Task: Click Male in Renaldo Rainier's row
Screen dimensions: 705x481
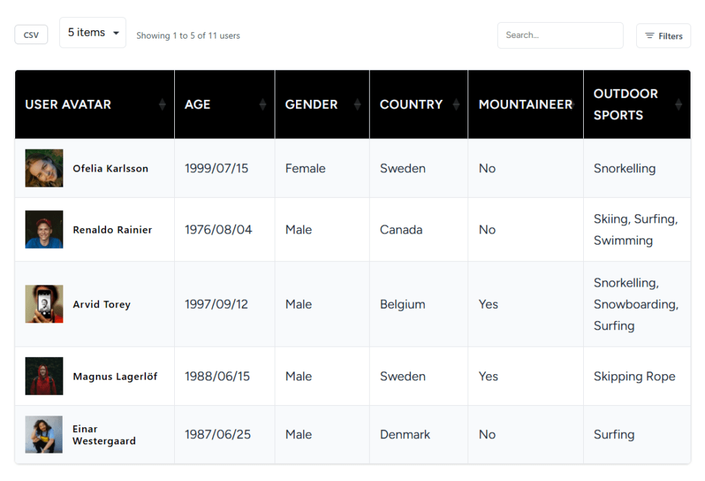Action: click(x=299, y=229)
